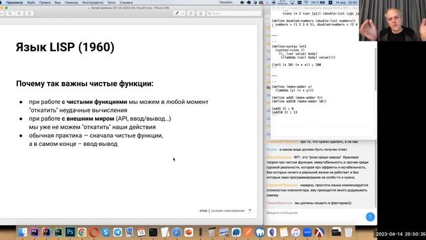Open Skype from the Dock
The image size is (426, 240).
click(x=106, y=232)
